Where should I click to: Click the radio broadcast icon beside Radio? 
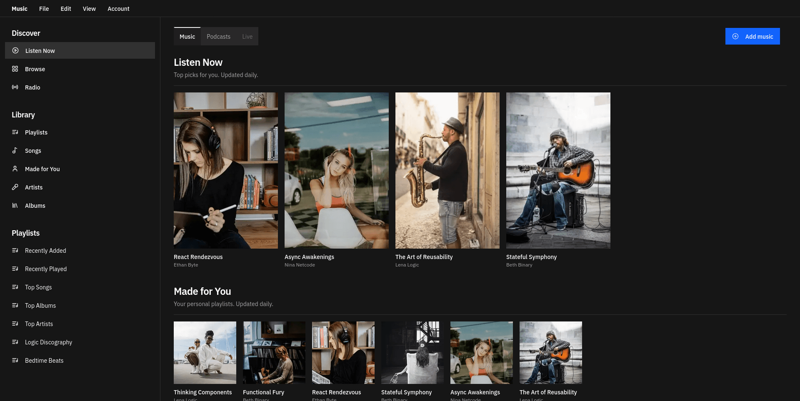pyautogui.click(x=15, y=87)
